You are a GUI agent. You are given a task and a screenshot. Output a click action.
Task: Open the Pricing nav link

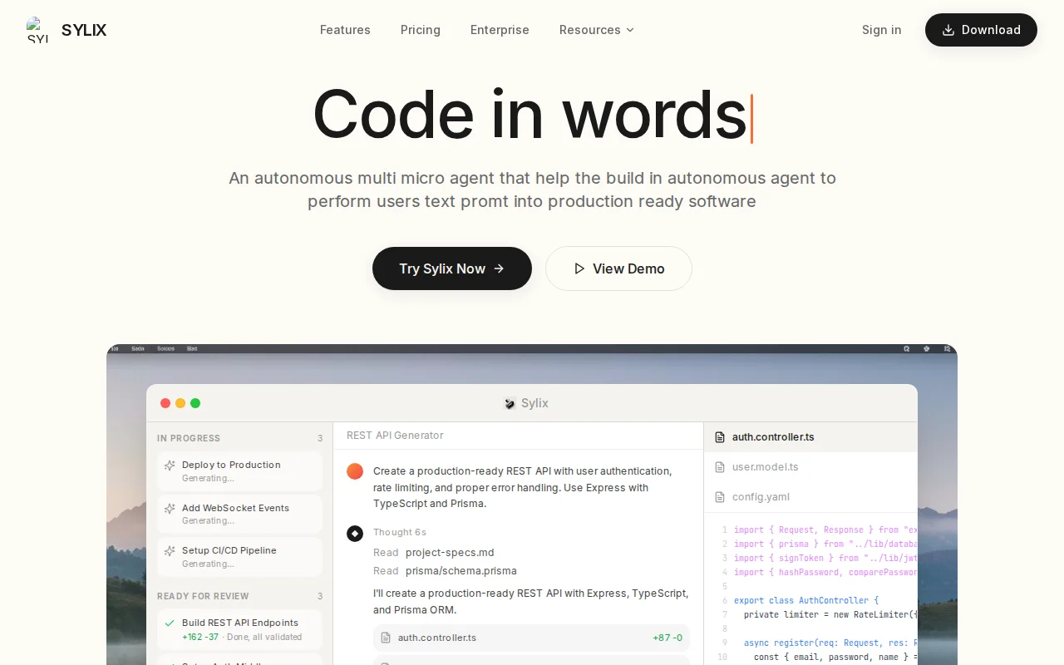click(x=421, y=30)
